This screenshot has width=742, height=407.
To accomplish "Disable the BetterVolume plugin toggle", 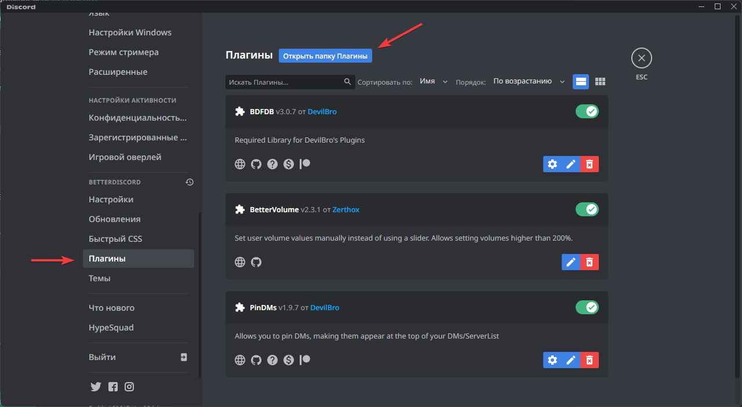I will point(587,209).
